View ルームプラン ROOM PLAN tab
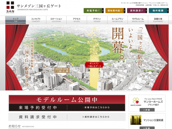The height and width of the screenshot is (129, 172). [117, 20]
